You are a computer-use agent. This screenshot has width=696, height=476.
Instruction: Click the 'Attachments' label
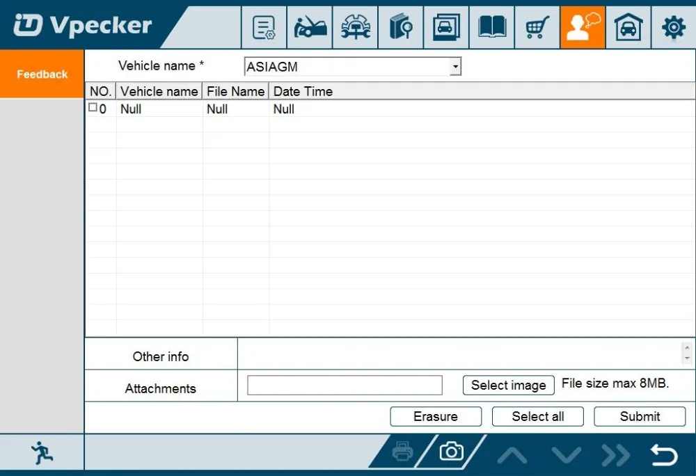tap(160, 388)
